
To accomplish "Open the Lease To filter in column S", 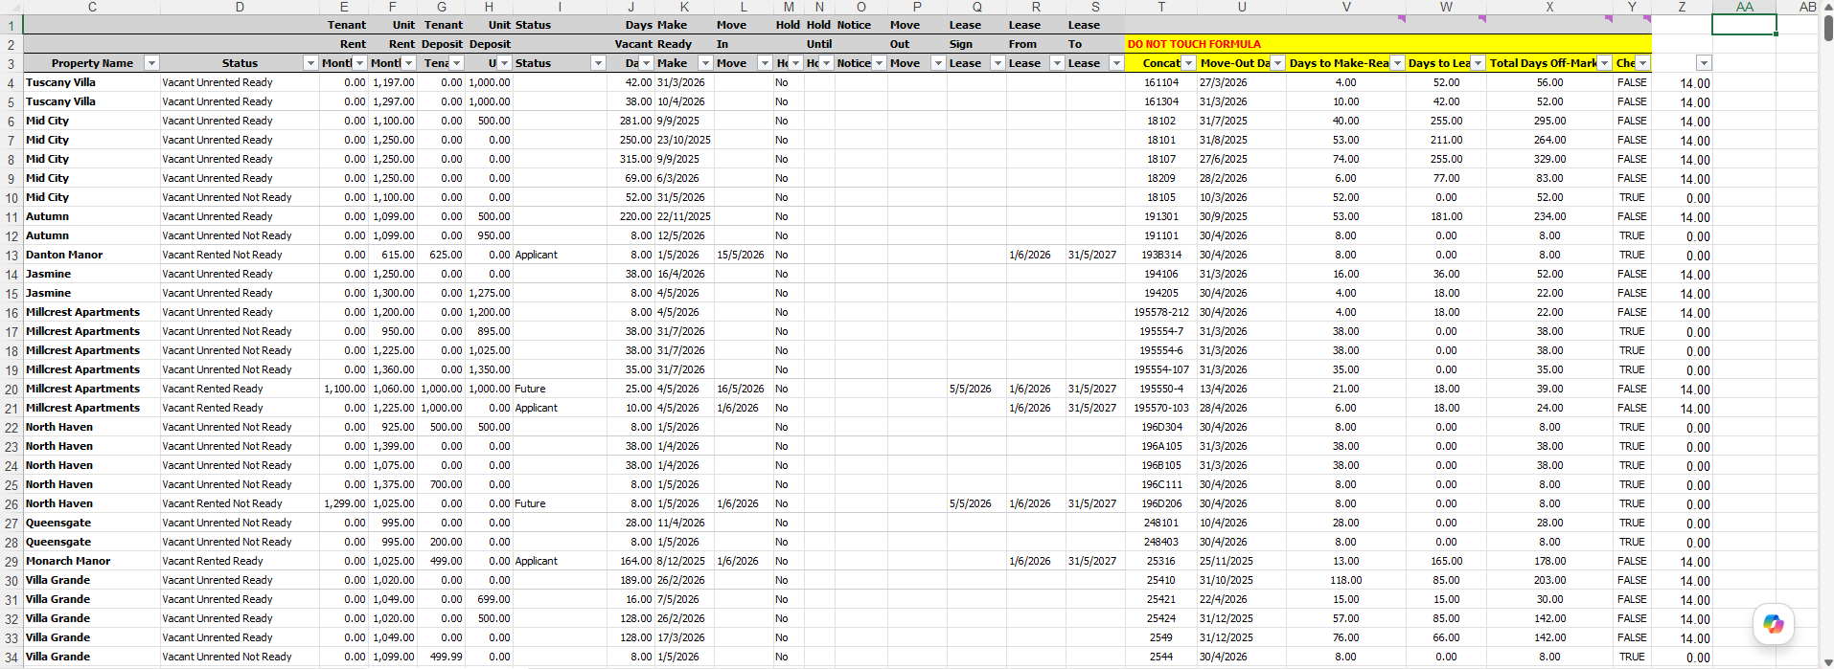I will tap(1116, 63).
